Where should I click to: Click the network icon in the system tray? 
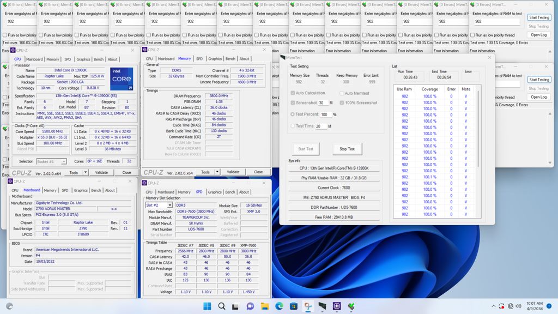click(x=511, y=306)
